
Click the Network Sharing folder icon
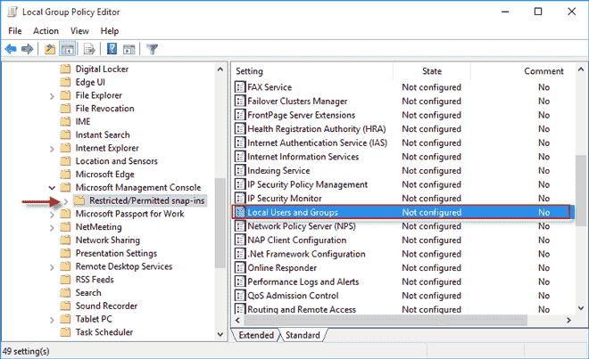point(65,241)
